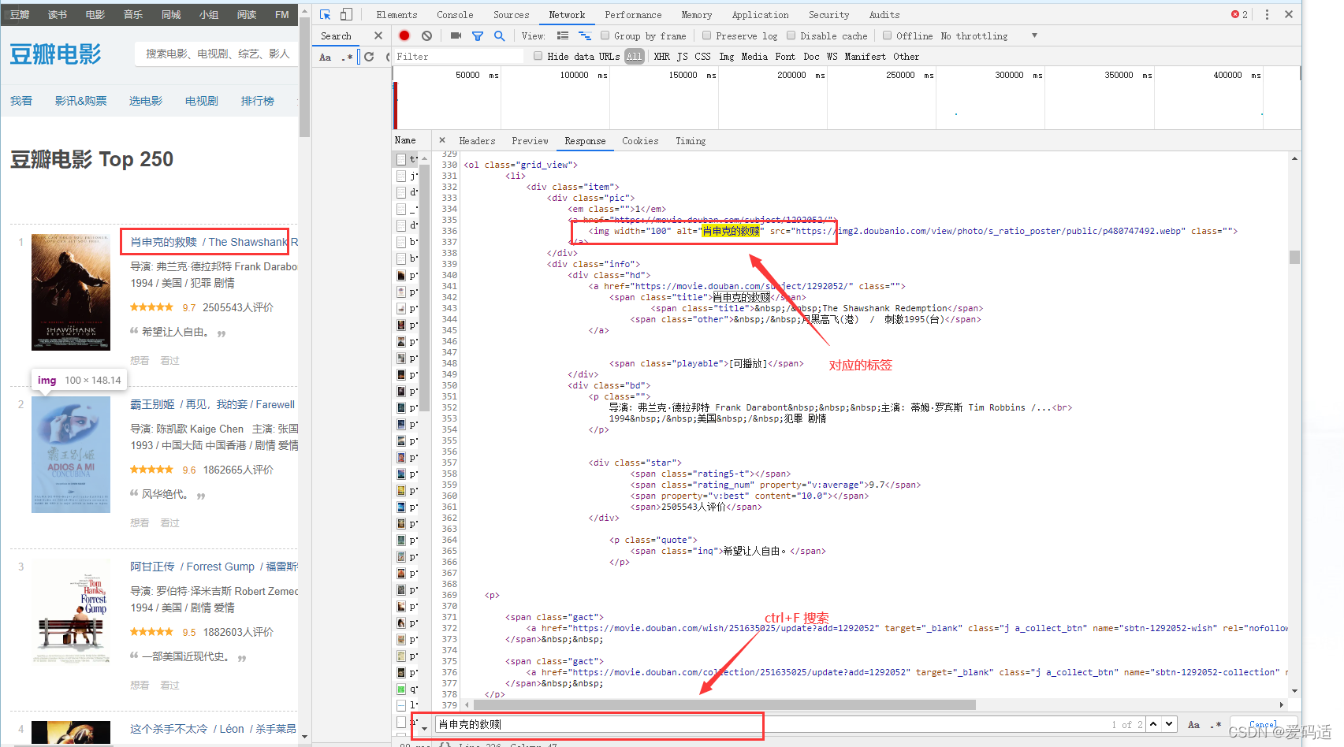Stop recording network log with red button

pos(404,35)
